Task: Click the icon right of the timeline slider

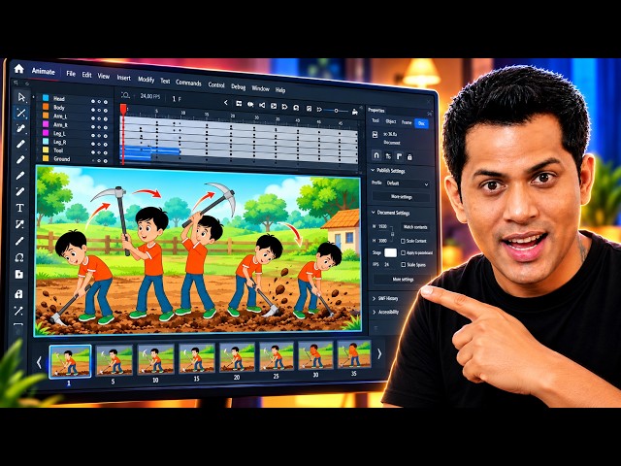Action: click(355, 113)
